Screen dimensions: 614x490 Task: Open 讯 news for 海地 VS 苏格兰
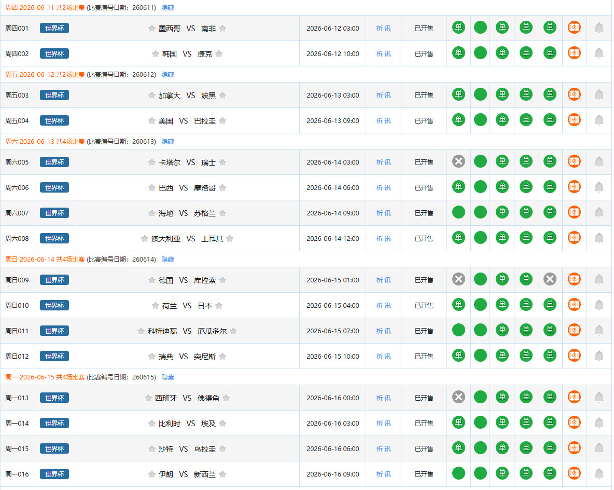click(x=388, y=213)
